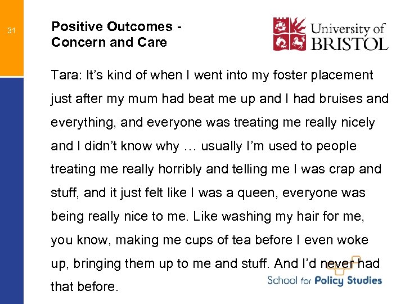Select the "Concern and Care" title line
The height and width of the screenshot is (304, 405).
(x=109, y=42)
